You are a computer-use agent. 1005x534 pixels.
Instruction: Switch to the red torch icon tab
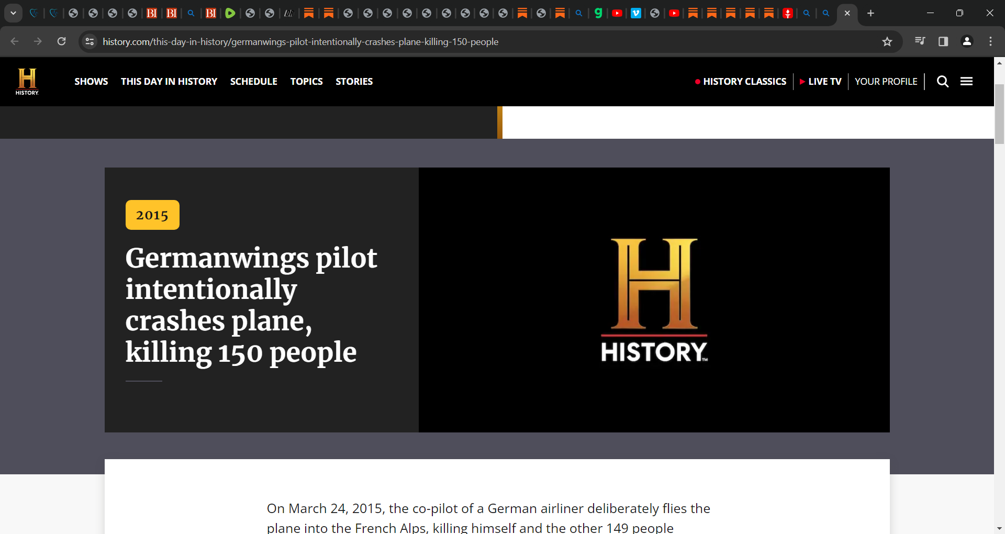pyautogui.click(x=788, y=13)
